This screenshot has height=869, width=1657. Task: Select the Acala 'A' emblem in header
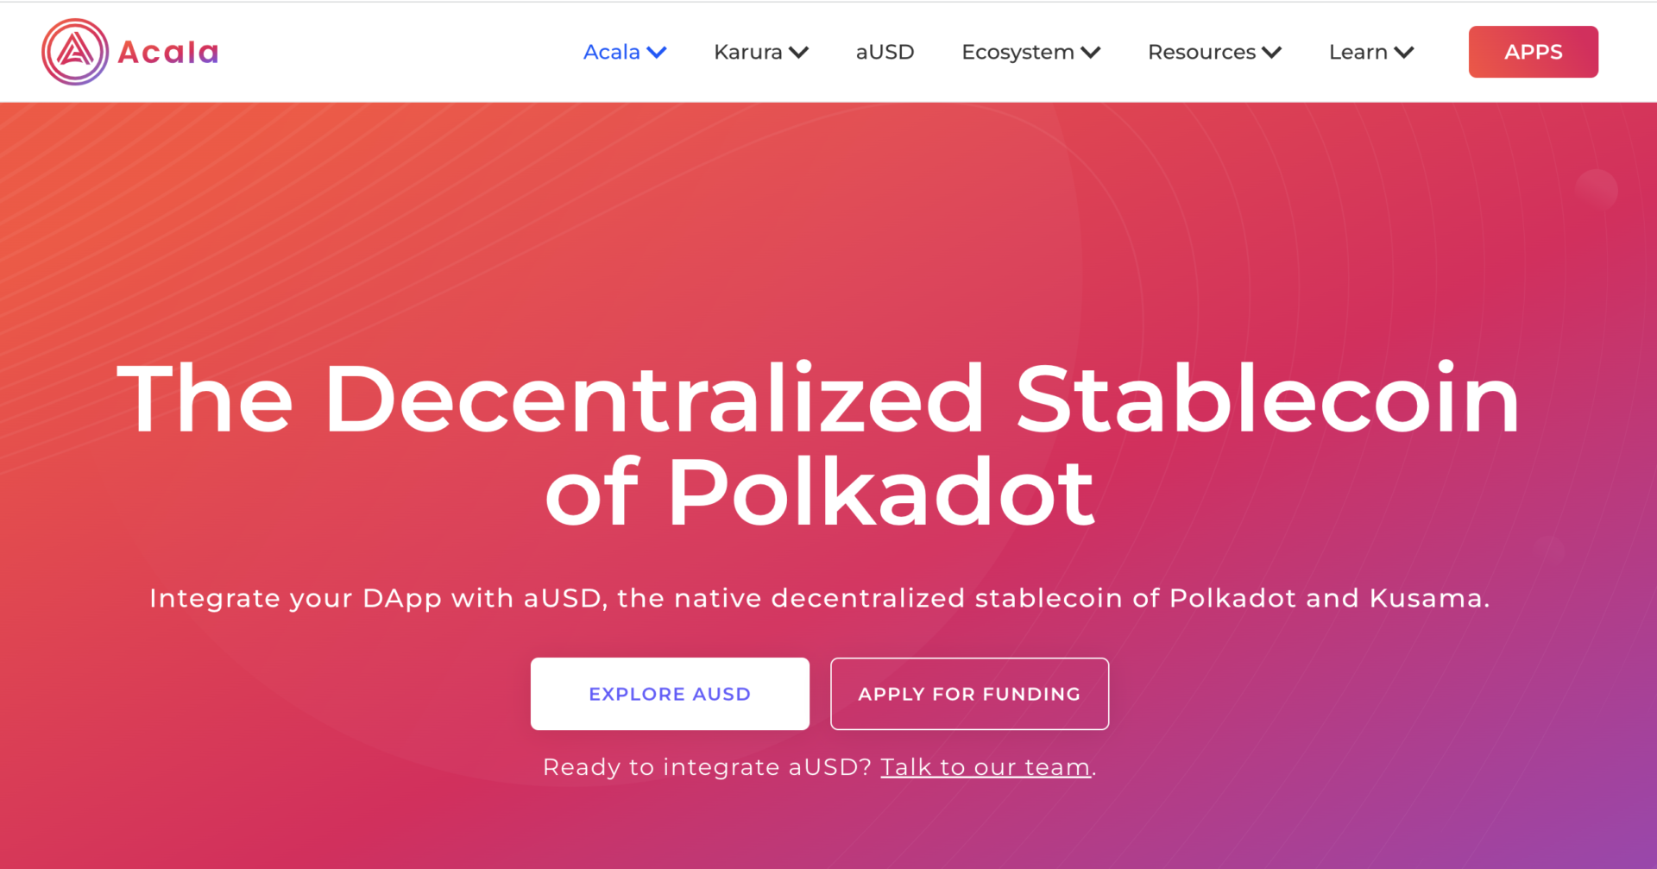tap(76, 51)
